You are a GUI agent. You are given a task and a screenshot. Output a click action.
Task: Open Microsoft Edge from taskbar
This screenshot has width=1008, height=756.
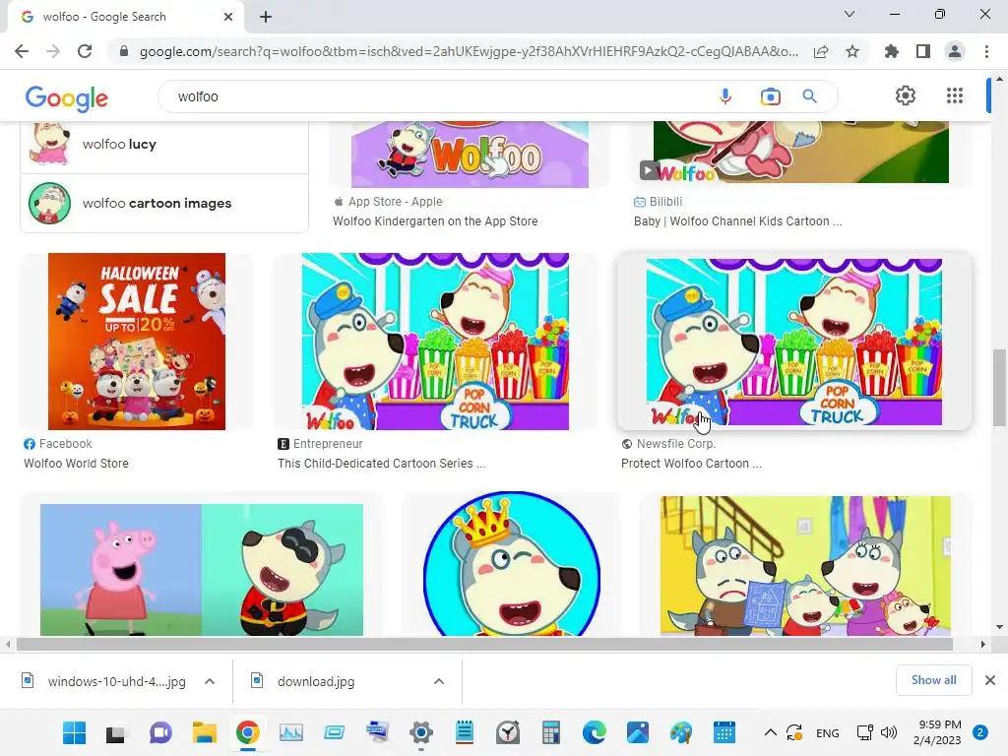(x=594, y=732)
